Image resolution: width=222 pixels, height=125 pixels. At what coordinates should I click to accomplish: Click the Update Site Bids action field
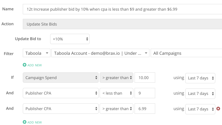click(122, 24)
